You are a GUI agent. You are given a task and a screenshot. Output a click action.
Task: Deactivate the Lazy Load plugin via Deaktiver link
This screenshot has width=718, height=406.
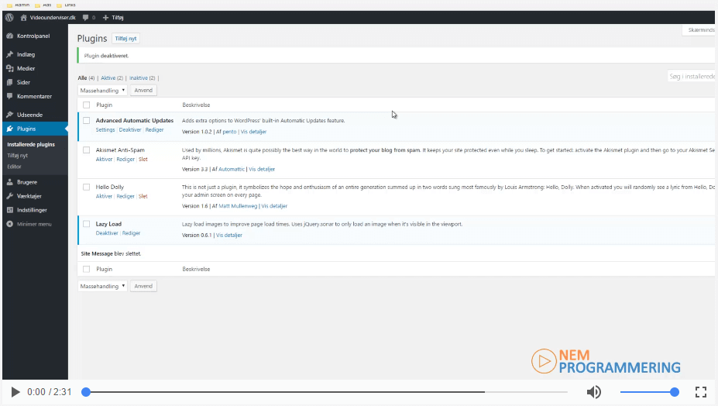tap(107, 233)
